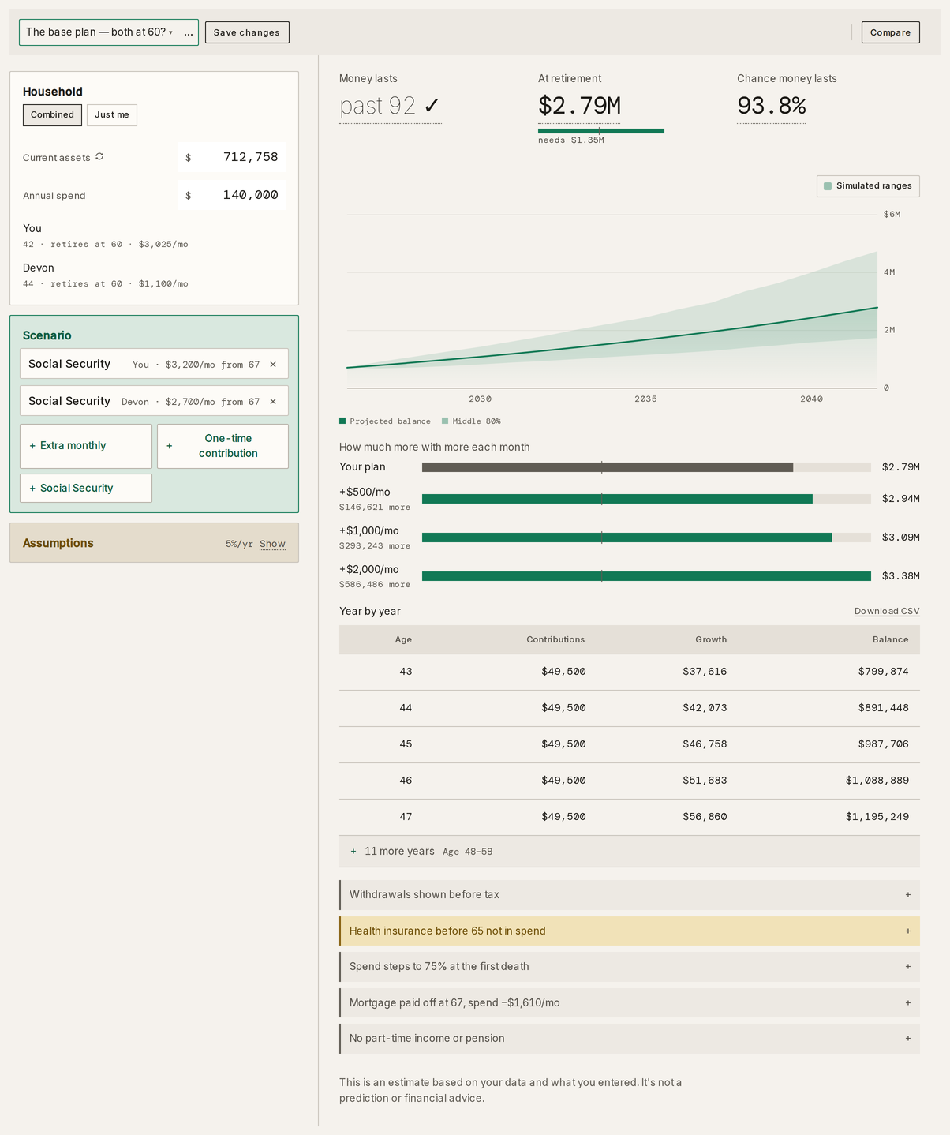Image resolution: width=950 pixels, height=1135 pixels.
Task: Click Save changes button
Action: (x=247, y=32)
